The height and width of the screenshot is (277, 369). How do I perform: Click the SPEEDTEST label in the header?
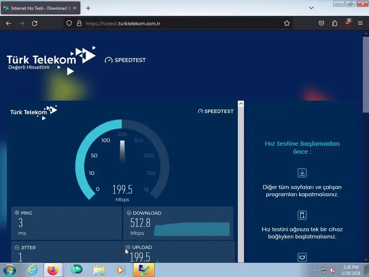(x=125, y=60)
